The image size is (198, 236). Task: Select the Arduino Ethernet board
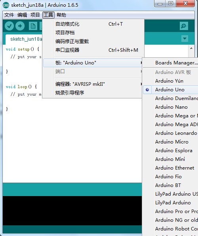coord(170,168)
